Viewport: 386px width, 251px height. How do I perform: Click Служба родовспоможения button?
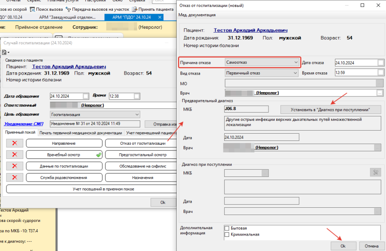(x=64, y=177)
